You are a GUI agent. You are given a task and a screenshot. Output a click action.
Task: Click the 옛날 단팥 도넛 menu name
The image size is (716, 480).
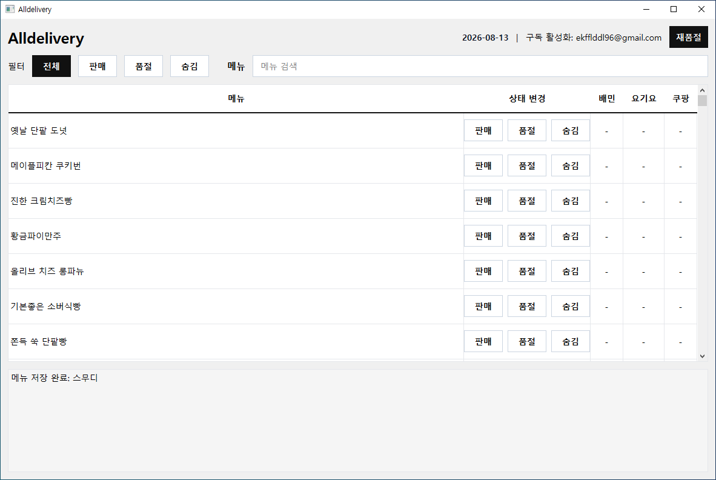pos(39,131)
